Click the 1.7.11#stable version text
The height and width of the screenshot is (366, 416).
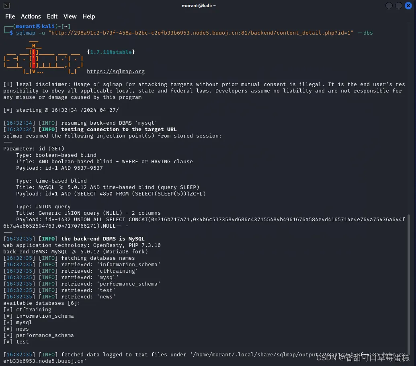111,52
